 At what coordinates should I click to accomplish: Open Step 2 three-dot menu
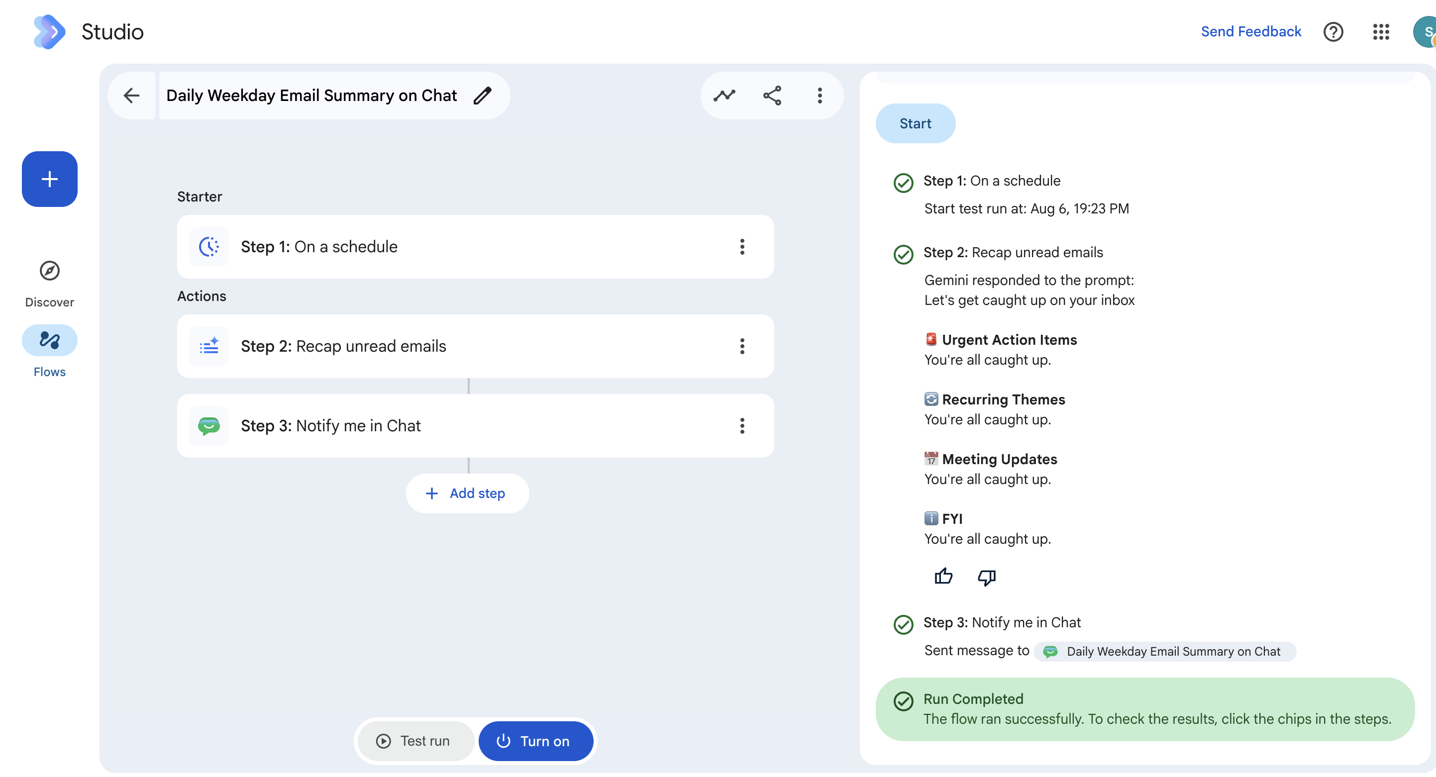click(742, 346)
